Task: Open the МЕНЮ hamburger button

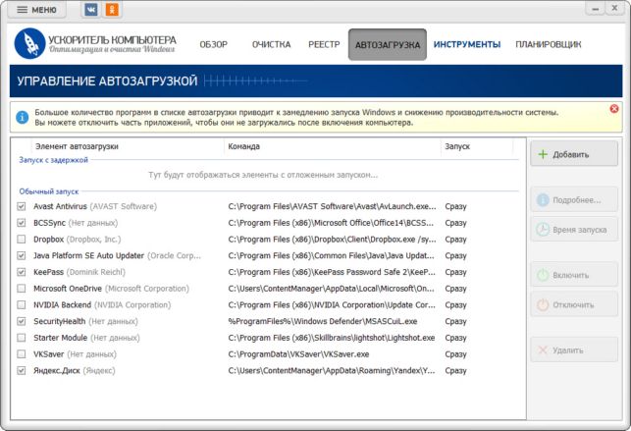Action: point(36,10)
